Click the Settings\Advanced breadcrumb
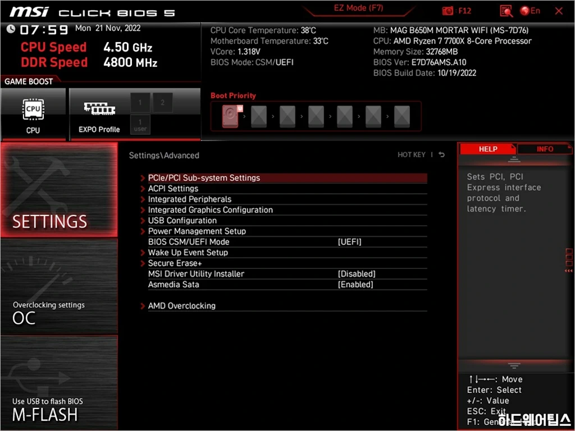This screenshot has height=431, width=575. point(164,155)
